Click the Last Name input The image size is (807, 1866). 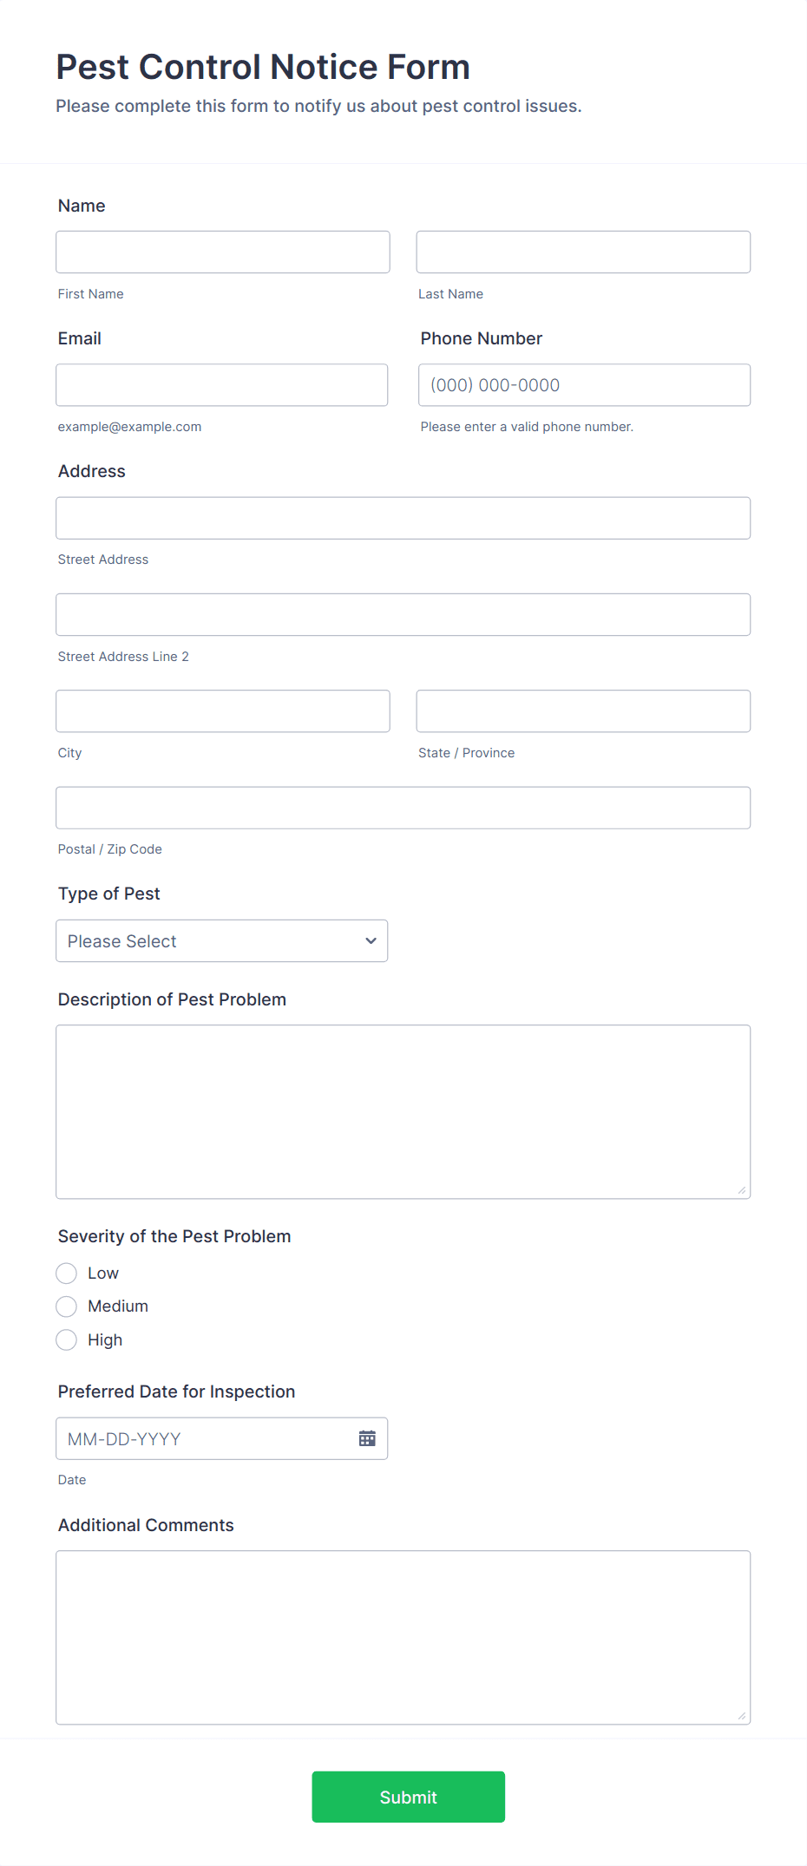(x=582, y=252)
